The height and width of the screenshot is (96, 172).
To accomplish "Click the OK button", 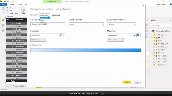I will 127,82.
